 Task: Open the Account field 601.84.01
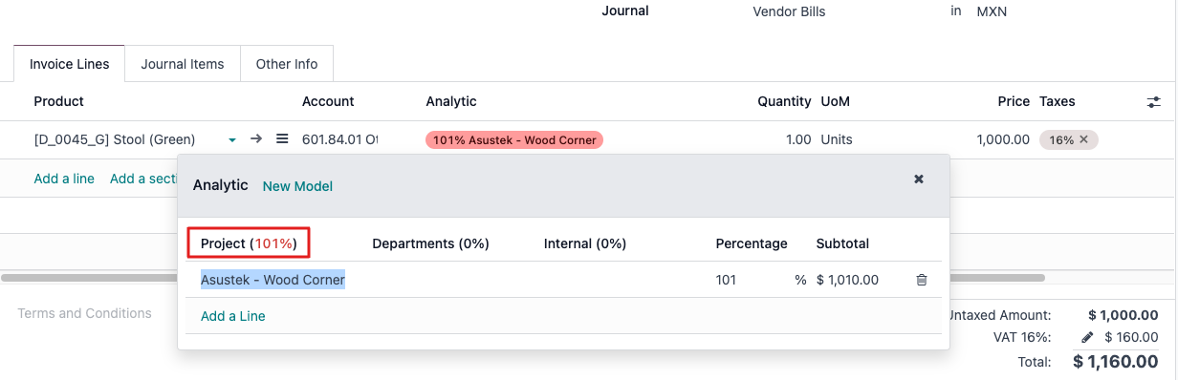[340, 139]
